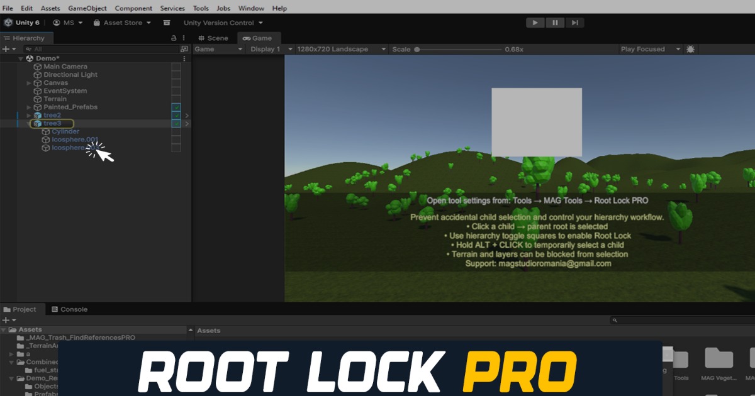
Task: Open the Tools menu
Action: coord(201,8)
